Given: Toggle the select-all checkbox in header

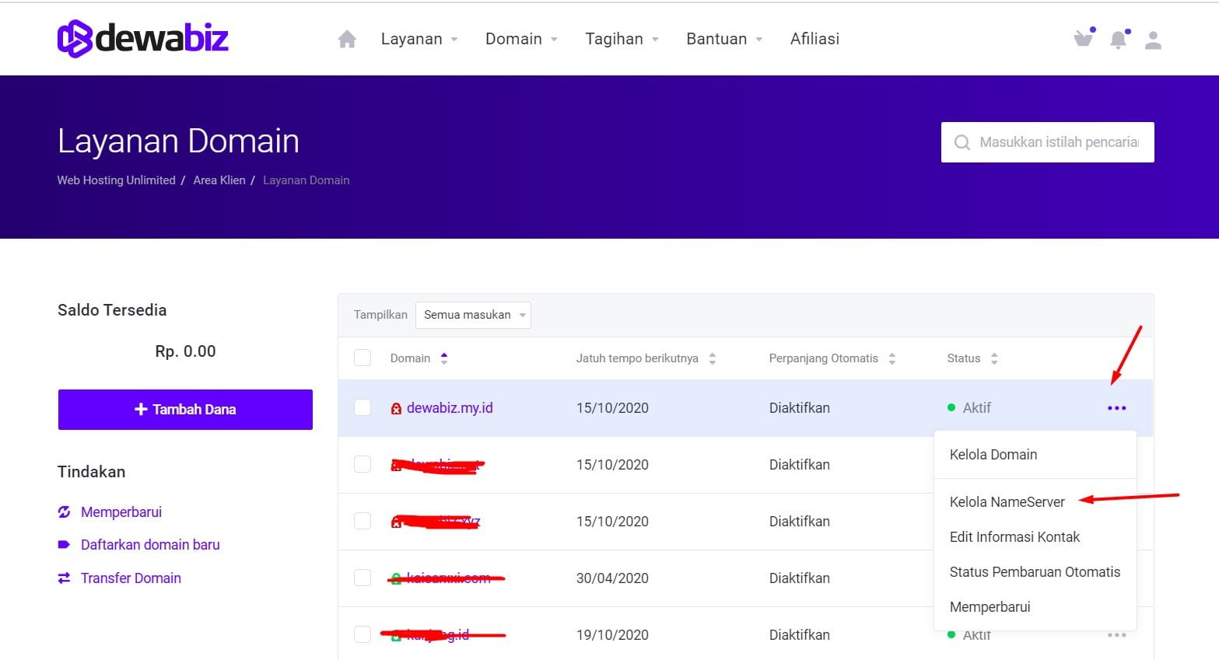Looking at the screenshot, I should (363, 358).
